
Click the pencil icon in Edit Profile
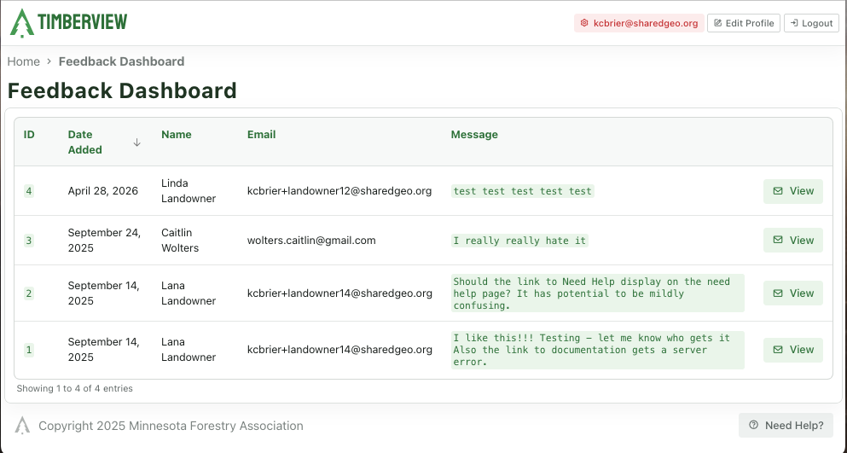[718, 23]
